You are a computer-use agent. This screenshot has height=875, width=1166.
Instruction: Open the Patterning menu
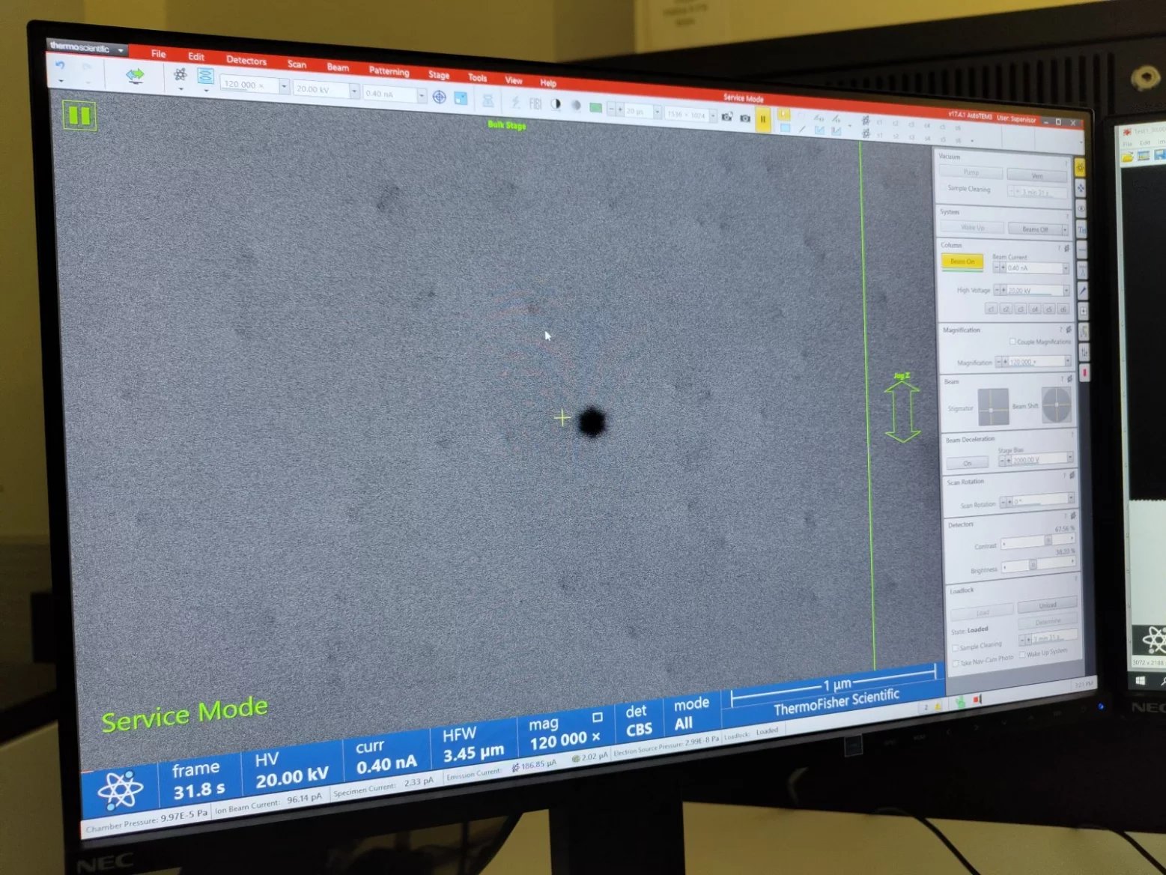click(389, 71)
